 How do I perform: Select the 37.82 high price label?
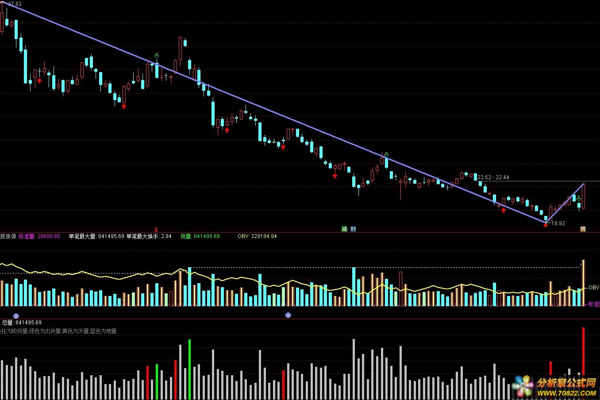tap(15, 4)
